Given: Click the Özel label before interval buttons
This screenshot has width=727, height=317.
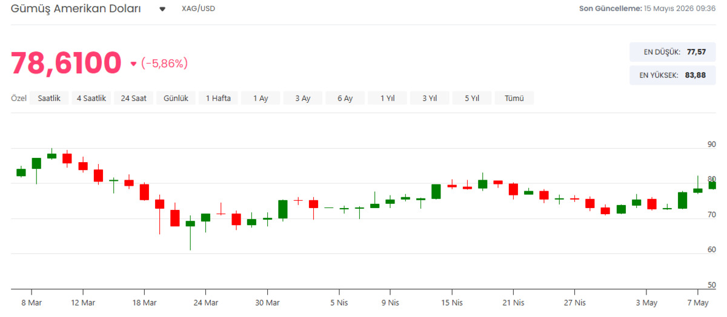Looking at the screenshot, I should click(x=19, y=98).
